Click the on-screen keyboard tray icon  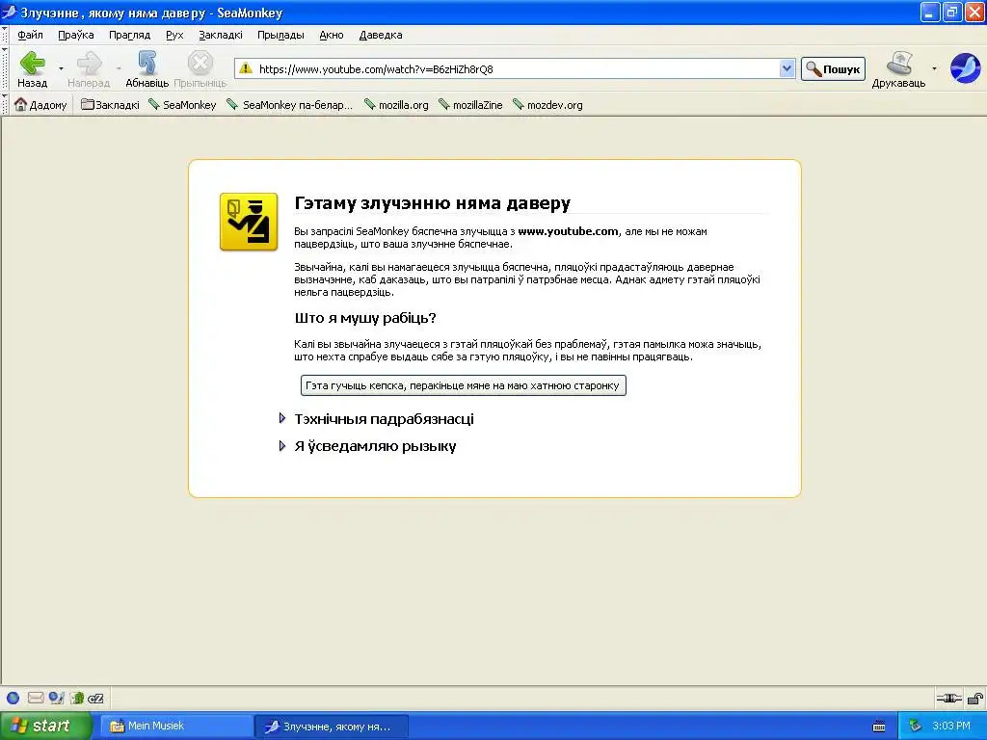click(879, 727)
